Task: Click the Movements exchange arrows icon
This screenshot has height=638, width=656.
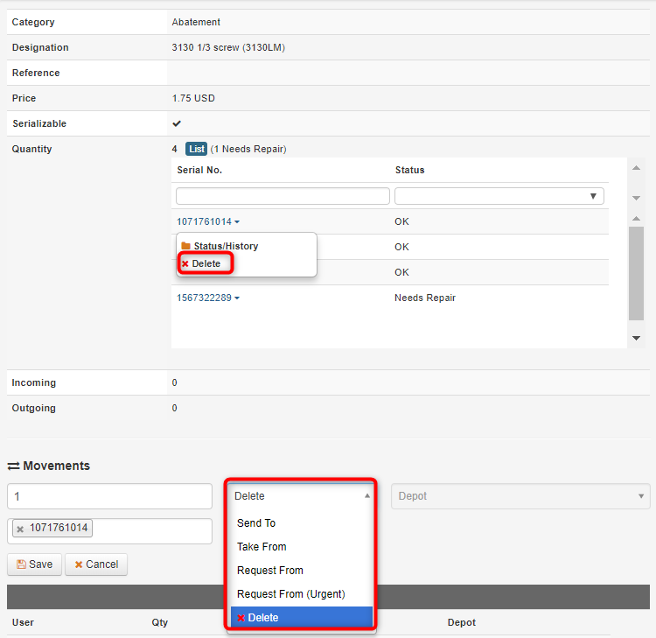Action: pos(13,466)
